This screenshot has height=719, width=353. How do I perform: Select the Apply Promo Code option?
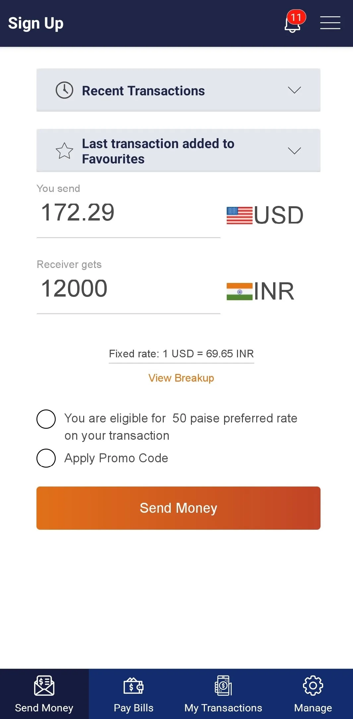pos(46,458)
